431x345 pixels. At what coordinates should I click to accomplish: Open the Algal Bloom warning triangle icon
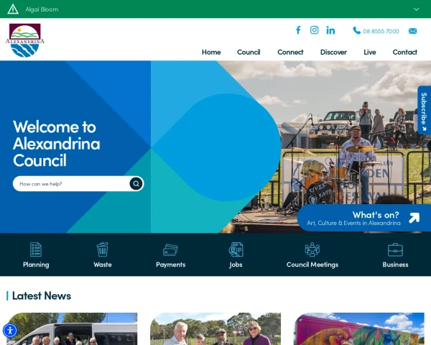click(13, 9)
